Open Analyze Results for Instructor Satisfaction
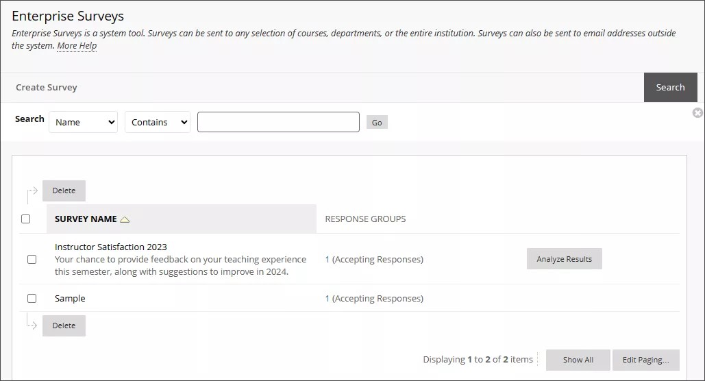This screenshot has height=381, width=705. [x=564, y=259]
